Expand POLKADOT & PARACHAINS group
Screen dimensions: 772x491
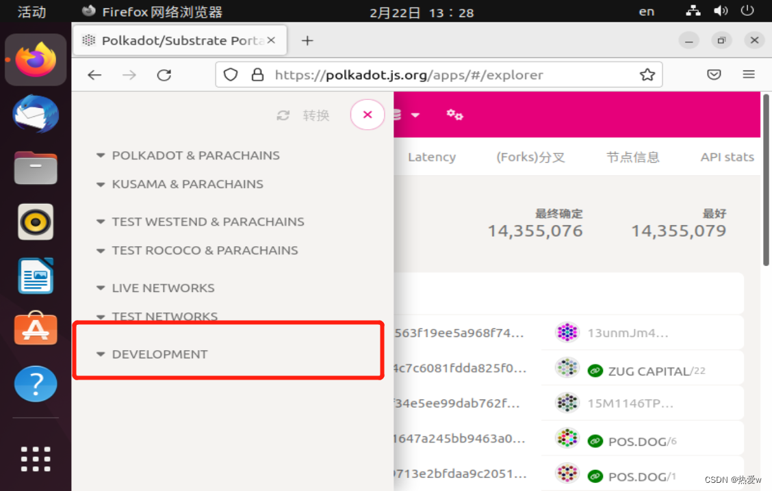pyautogui.click(x=188, y=155)
